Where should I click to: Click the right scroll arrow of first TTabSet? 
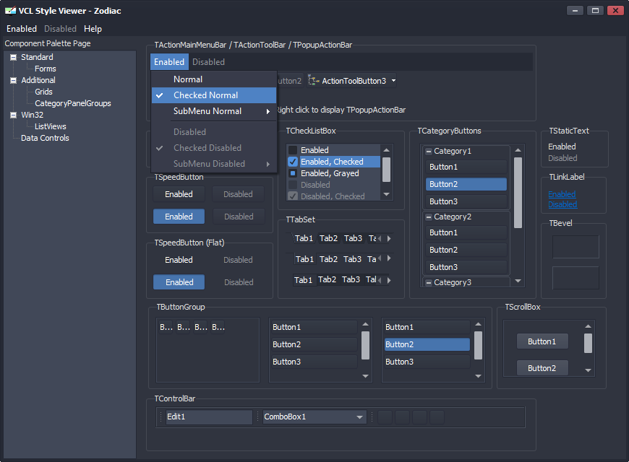point(389,238)
